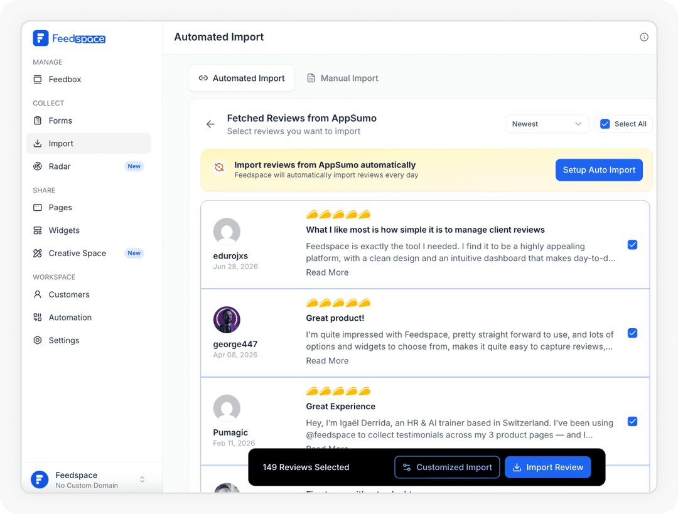The image size is (678, 514).
Task: Switch to the Manual Import tab
Action: coord(343,78)
